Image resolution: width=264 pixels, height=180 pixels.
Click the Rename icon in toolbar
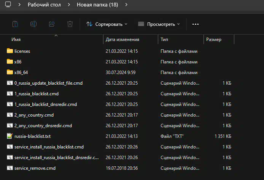[33, 24]
